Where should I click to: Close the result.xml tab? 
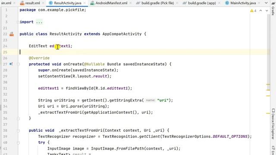pos(43,3)
